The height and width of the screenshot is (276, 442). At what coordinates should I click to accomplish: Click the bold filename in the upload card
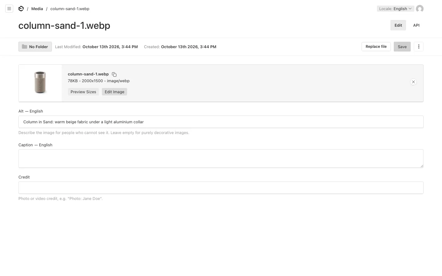coord(88,74)
